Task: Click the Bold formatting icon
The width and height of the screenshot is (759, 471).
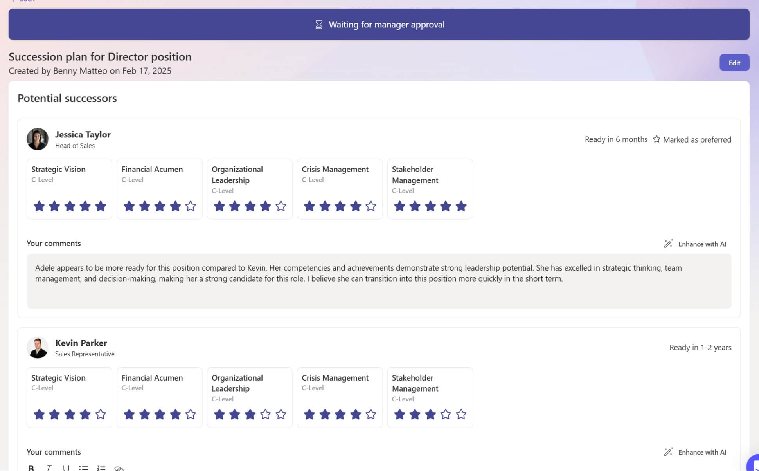Action: point(31,467)
